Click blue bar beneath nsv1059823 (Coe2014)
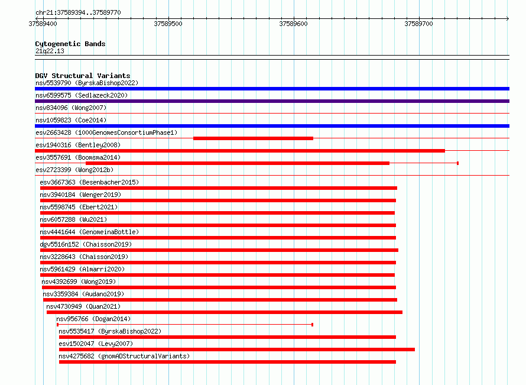Viewport: 526px width, 385px height. [272, 126]
